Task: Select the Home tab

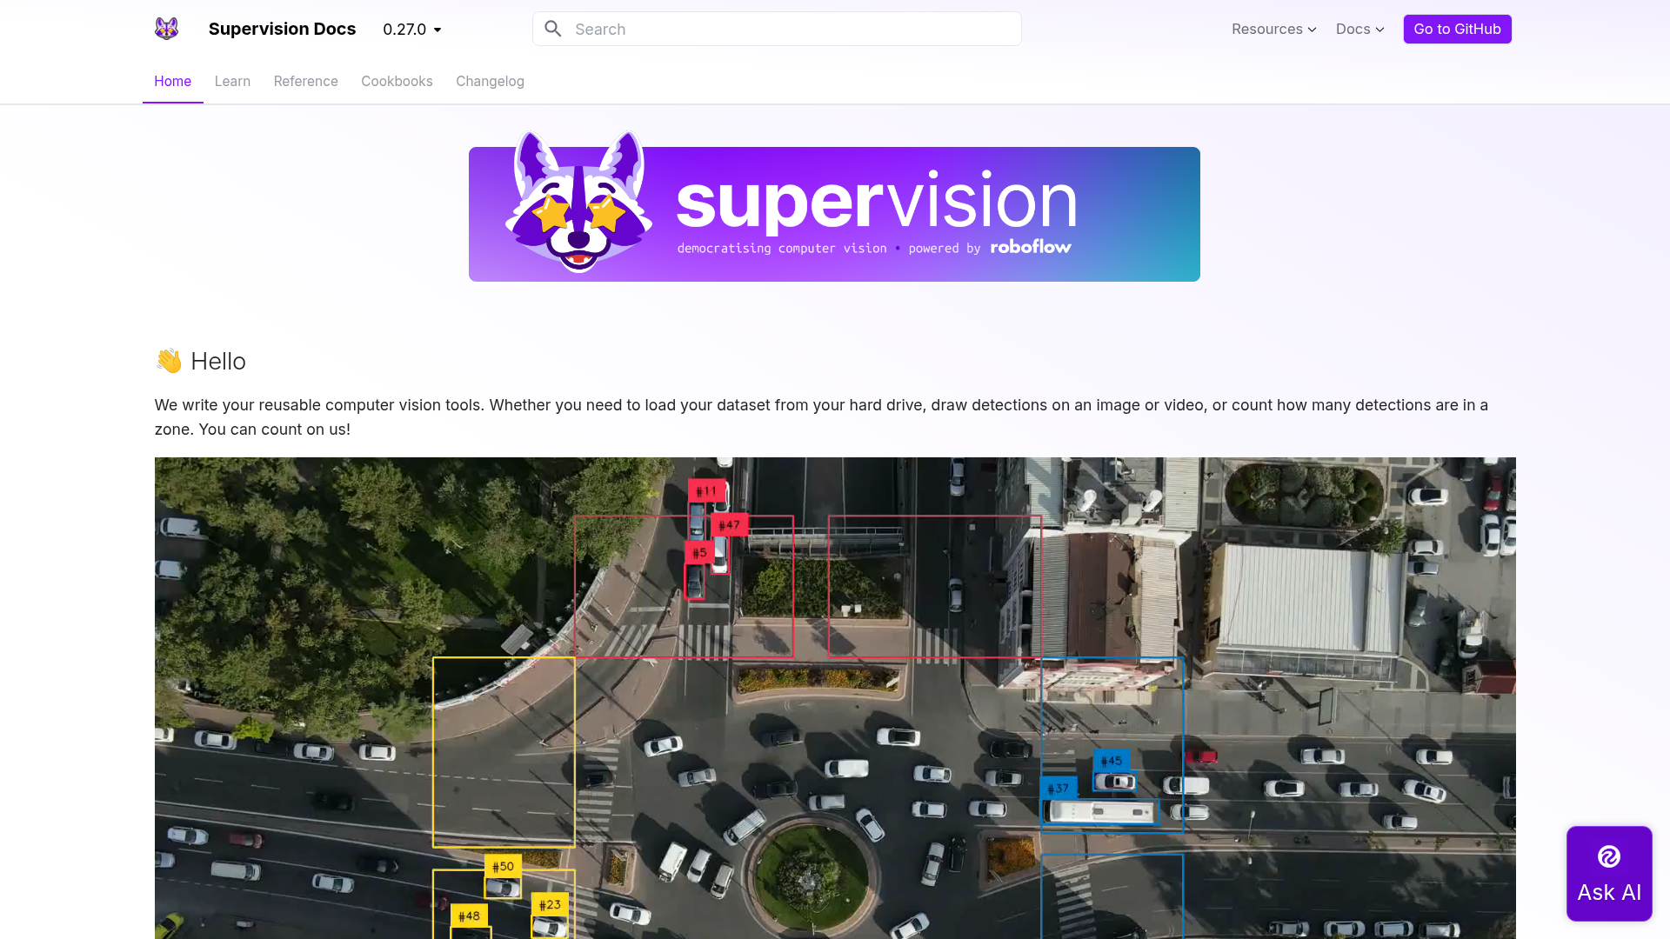Action: (172, 81)
